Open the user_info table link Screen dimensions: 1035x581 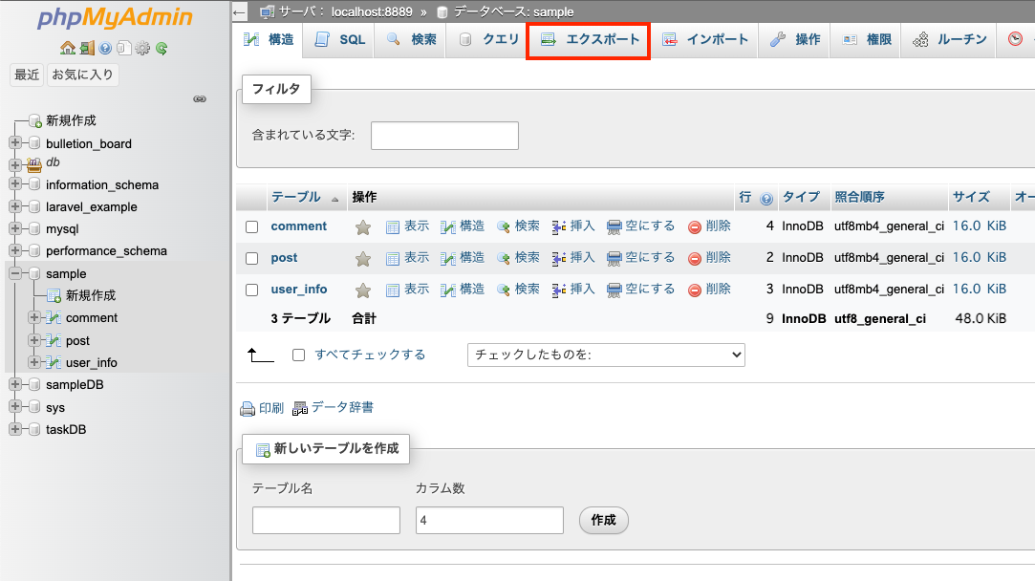(299, 290)
